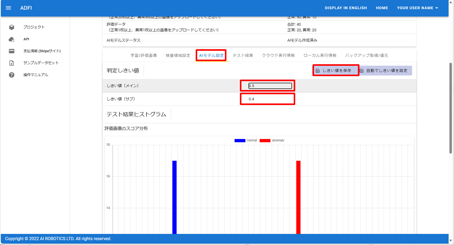
Task: Click the y-axis value 14
Action: pyautogui.click(x=108, y=208)
